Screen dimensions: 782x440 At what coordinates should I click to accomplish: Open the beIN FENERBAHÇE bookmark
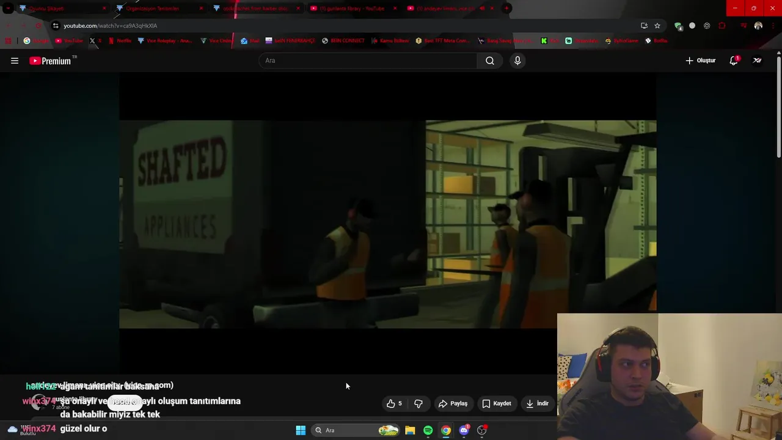click(x=290, y=41)
